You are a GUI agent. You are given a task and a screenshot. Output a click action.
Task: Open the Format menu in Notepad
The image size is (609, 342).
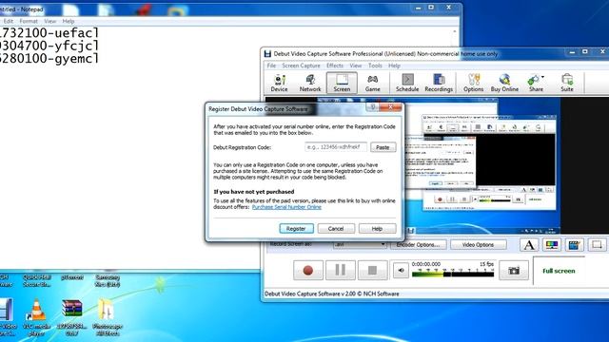coord(29,21)
